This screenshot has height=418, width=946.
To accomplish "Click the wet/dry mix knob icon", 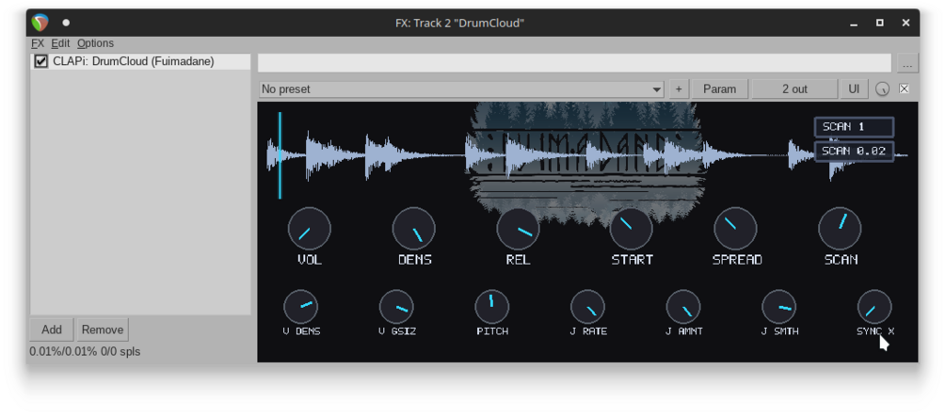I will tap(882, 89).
